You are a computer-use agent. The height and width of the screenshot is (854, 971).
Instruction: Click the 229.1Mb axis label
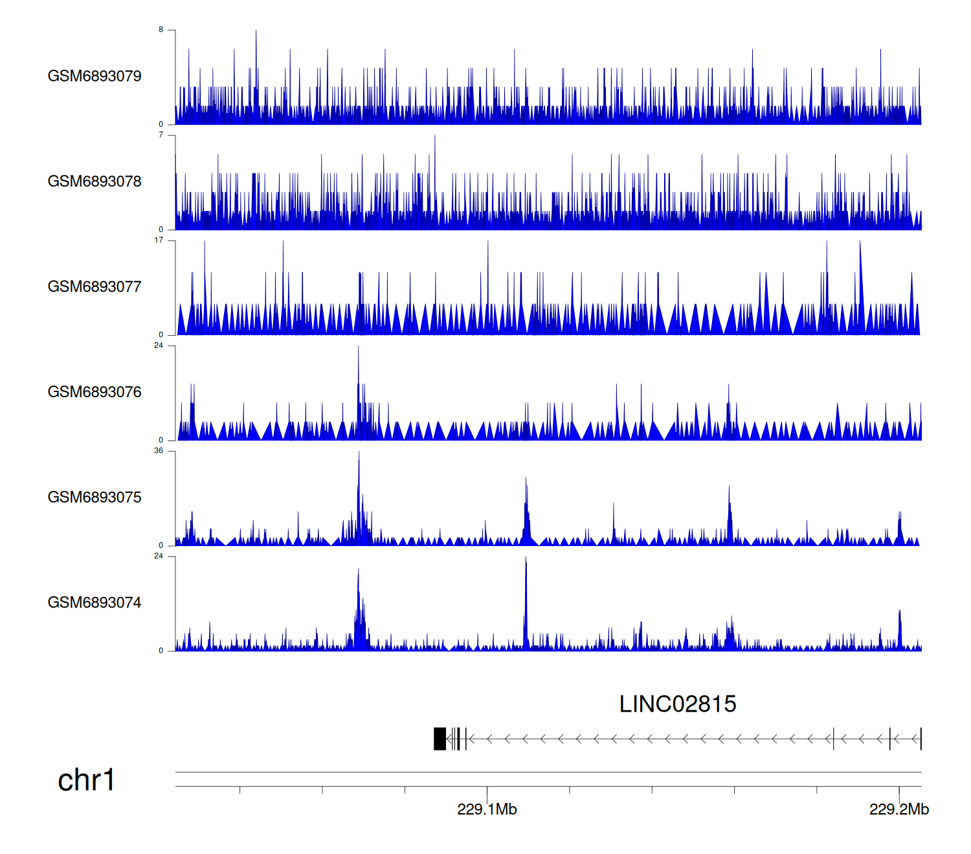[x=487, y=809]
